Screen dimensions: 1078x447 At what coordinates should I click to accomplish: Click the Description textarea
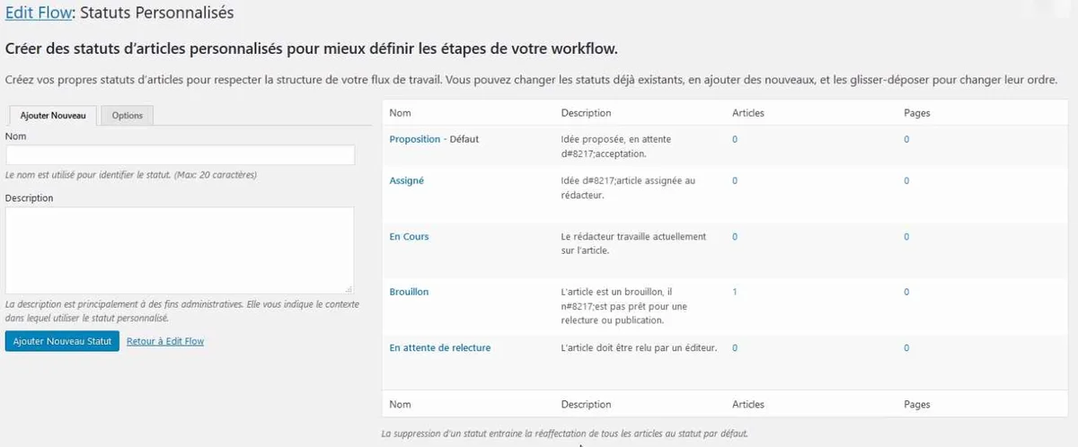tap(180, 250)
